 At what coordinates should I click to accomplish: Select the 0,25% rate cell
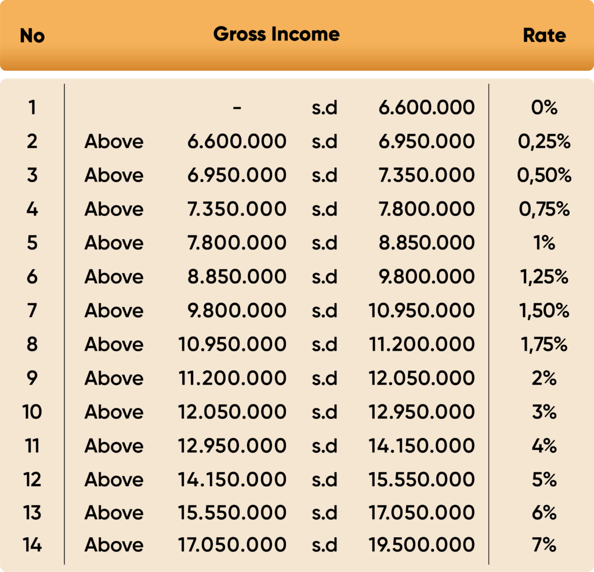544,142
